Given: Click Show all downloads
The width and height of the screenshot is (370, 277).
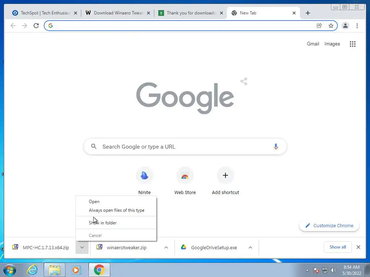Looking at the screenshot, I should click(338, 247).
